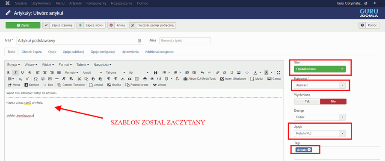This screenshot has height=161, width=385.
Task: Open the Kategoria dropdown
Action: pos(320,85)
